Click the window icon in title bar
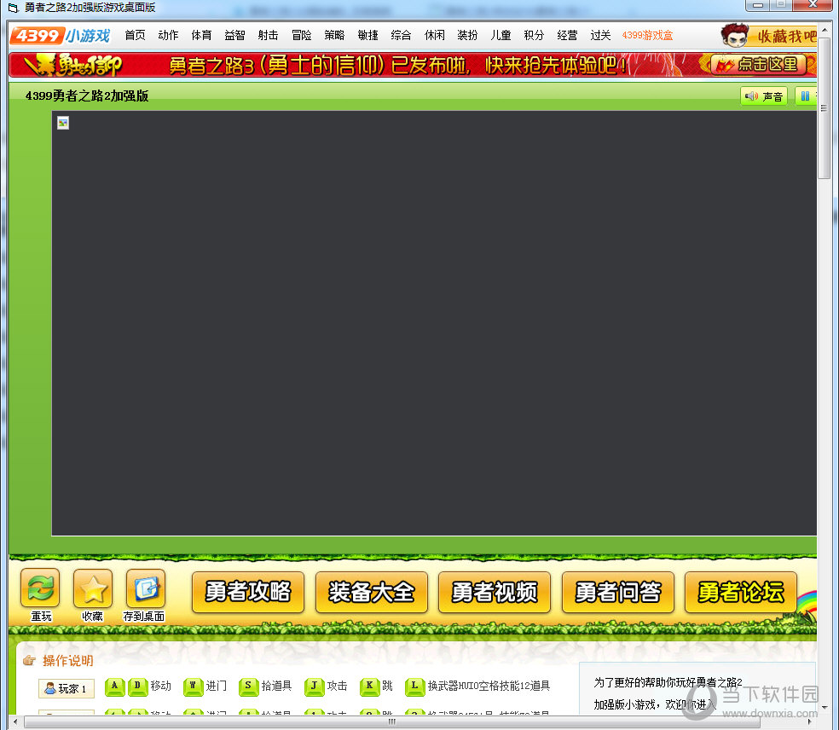839x730 pixels. (14, 8)
